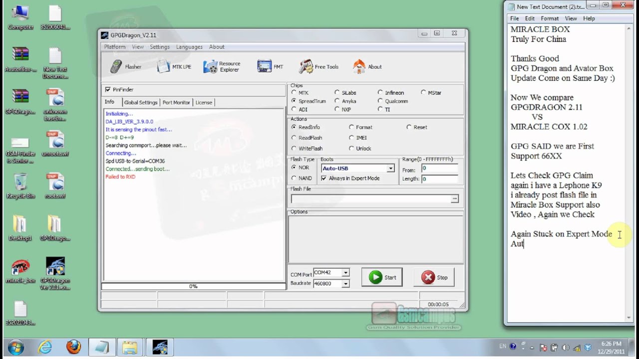Image resolution: width=639 pixels, height=359 pixels.
Task: Open unknown baseband swf file
Action: [55, 105]
